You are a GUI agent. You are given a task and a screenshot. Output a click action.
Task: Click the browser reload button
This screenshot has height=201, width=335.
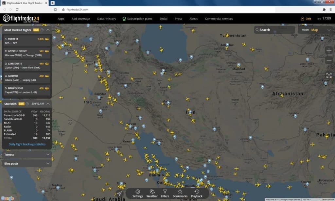17,9
